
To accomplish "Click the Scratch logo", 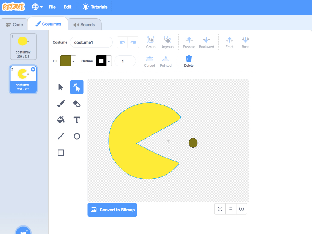I will pyautogui.click(x=13, y=7).
